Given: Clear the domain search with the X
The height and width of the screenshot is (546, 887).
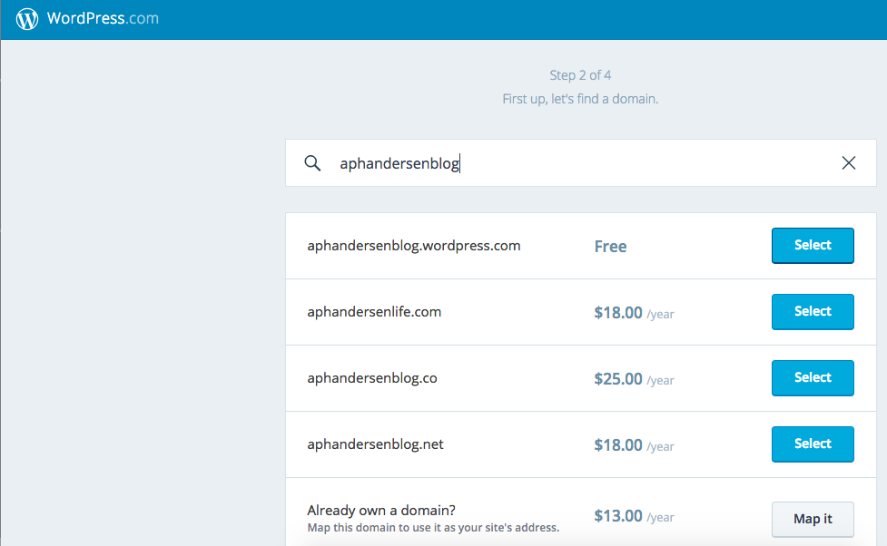Looking at the screenshot, I should pyautogui.click(x=848, y=162).
